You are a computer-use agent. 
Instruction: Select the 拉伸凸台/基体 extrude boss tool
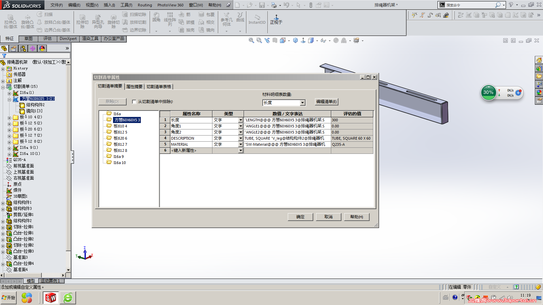[10, 21]
